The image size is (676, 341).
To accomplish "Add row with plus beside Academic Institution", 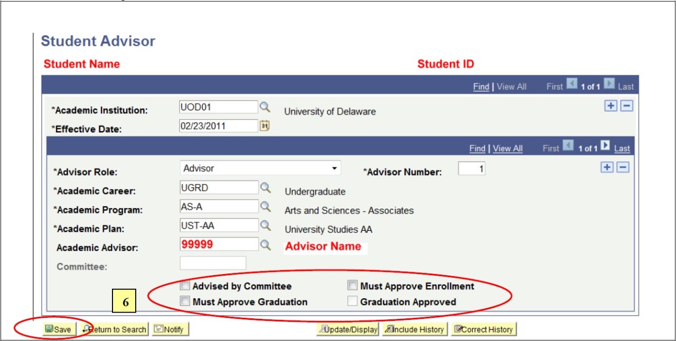I will coord(611,106).
